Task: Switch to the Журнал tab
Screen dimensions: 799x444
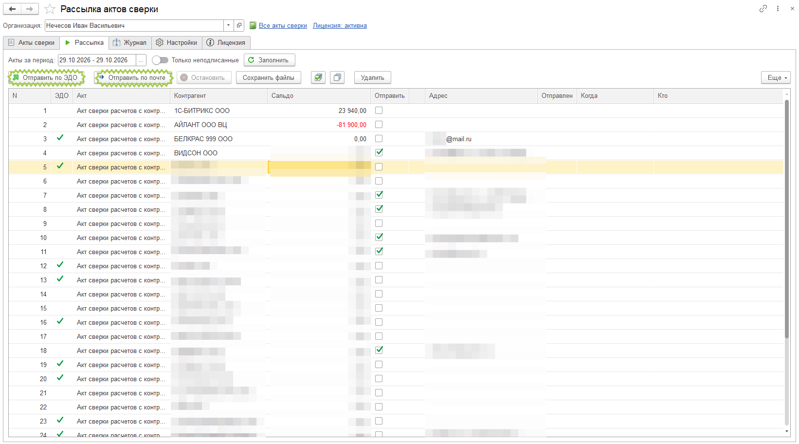Action: point(130,43)
